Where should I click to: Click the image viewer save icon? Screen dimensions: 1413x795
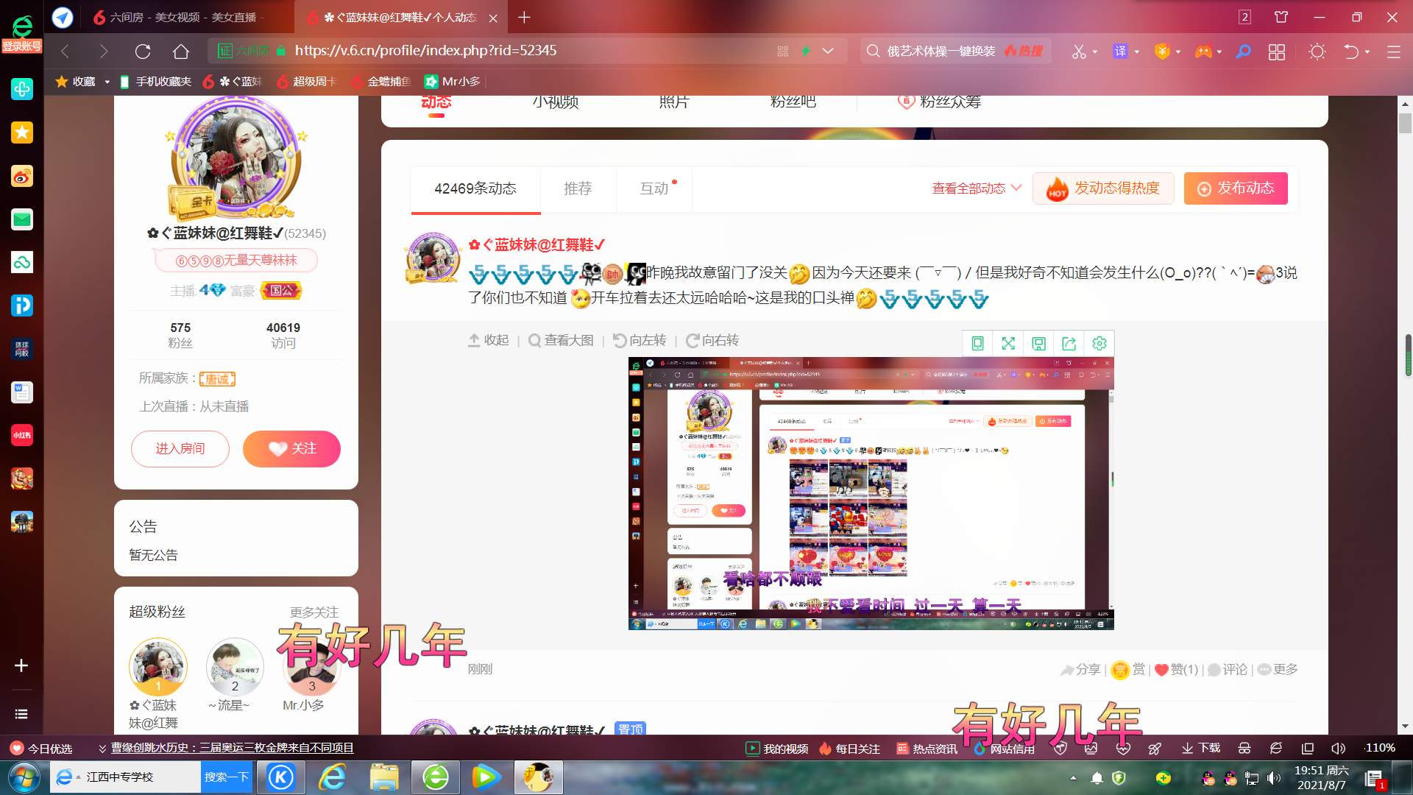coord(1038,344)
